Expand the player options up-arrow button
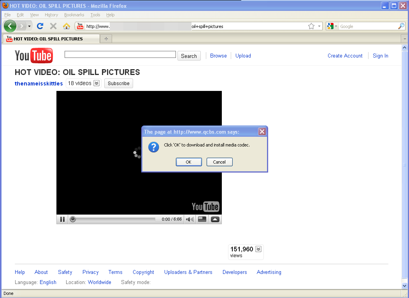Viewport: 409px width, 298px height. (215, 220)
